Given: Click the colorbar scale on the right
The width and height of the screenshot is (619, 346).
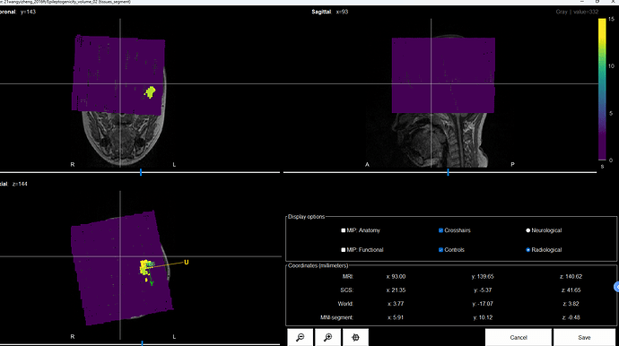Looking at the screenshot, I should tap(602, 89).
